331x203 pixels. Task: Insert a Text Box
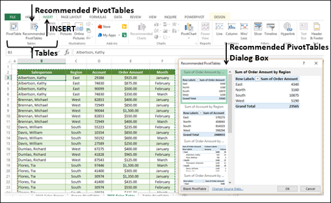[x=303, y=31]
